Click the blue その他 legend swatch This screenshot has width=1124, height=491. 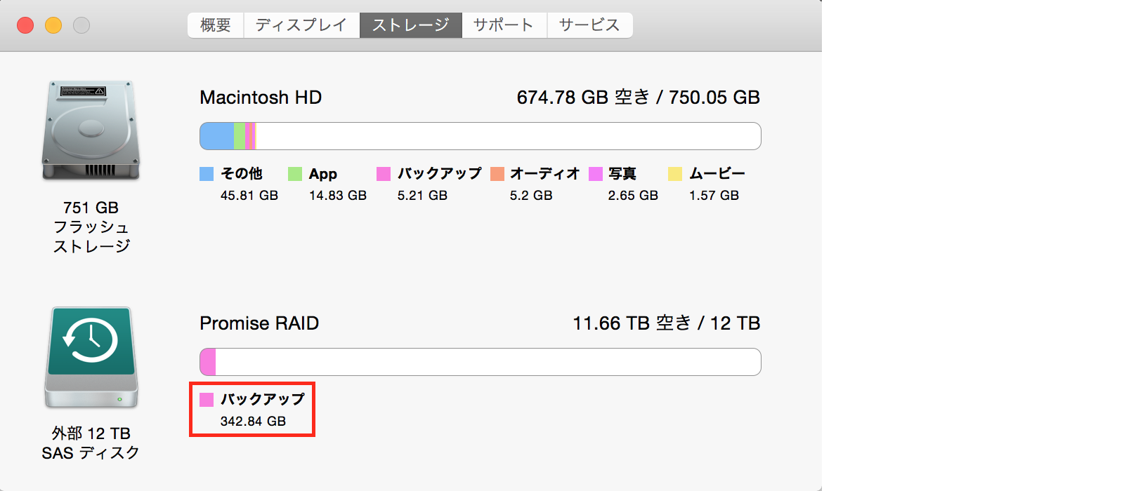[207, 174]
